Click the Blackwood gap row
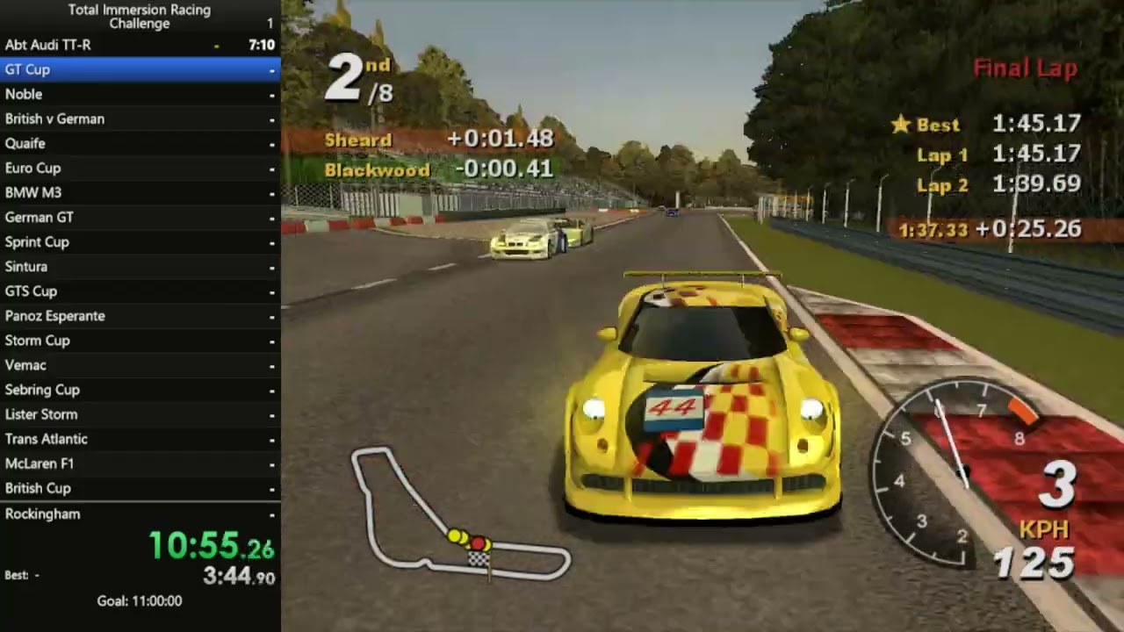 click(439, 169)
